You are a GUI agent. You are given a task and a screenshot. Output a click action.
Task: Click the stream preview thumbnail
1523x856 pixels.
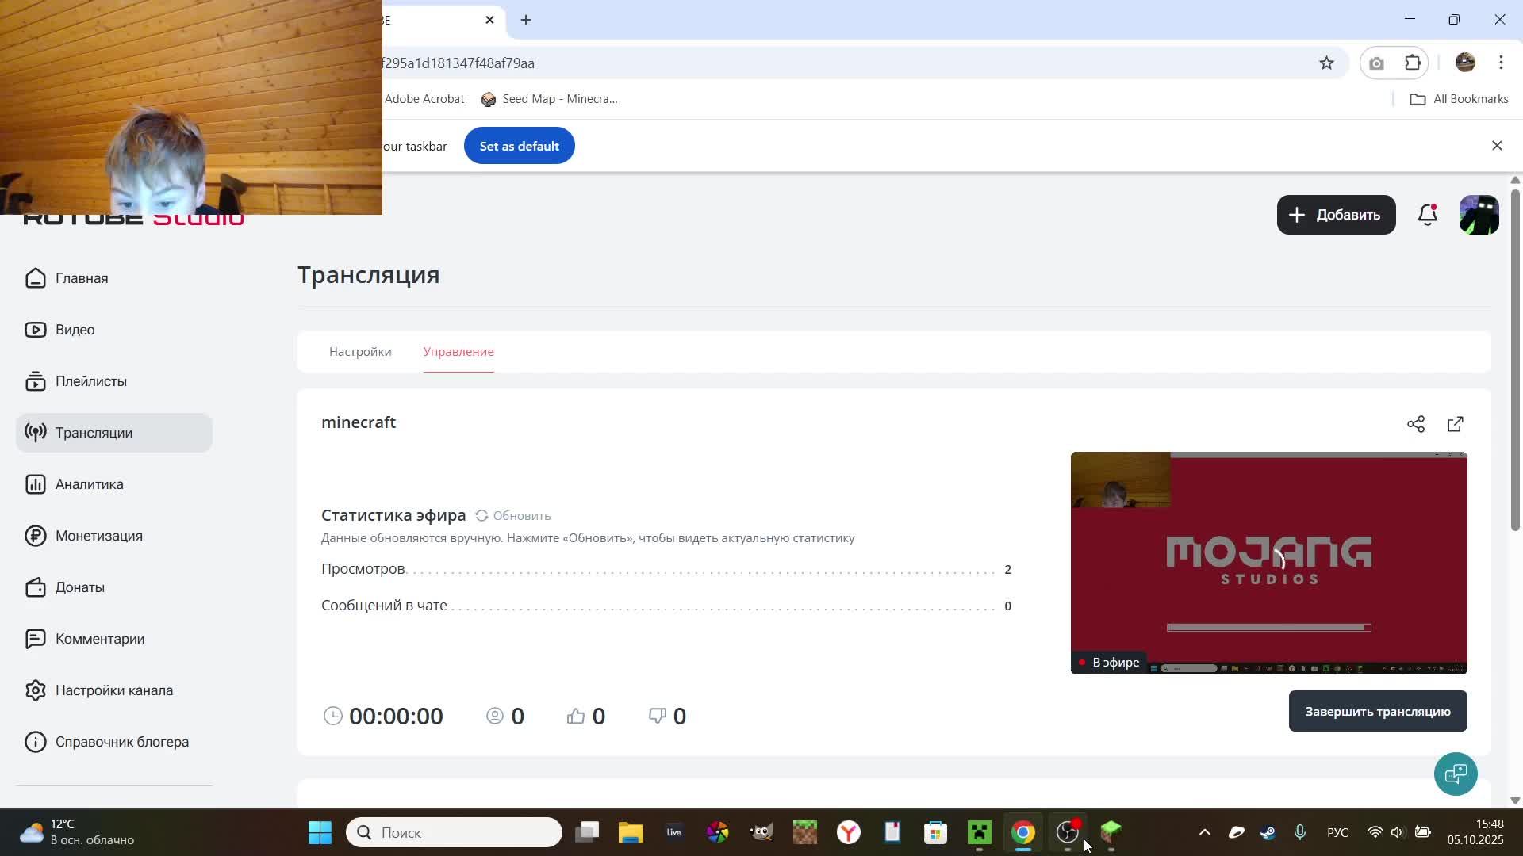click(1268, 563)
